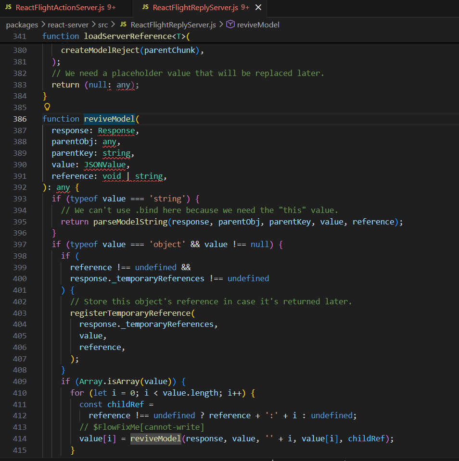459x461 pixels.
Task: Click JS icon on ReactFlightActionServer.js tab
Action: (8, 8)
